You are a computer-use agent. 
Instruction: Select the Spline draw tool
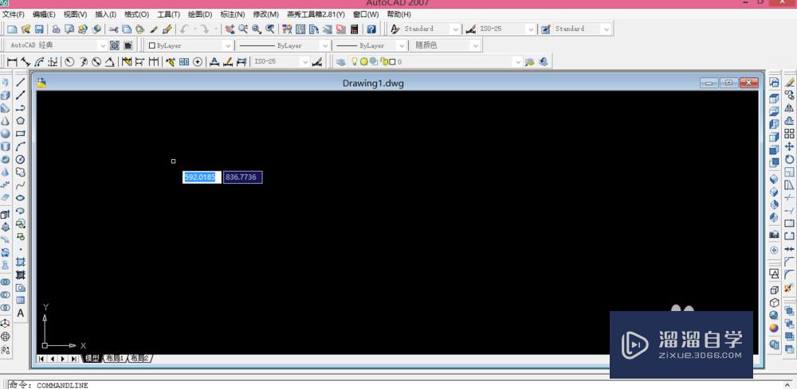tap(21, 185)
